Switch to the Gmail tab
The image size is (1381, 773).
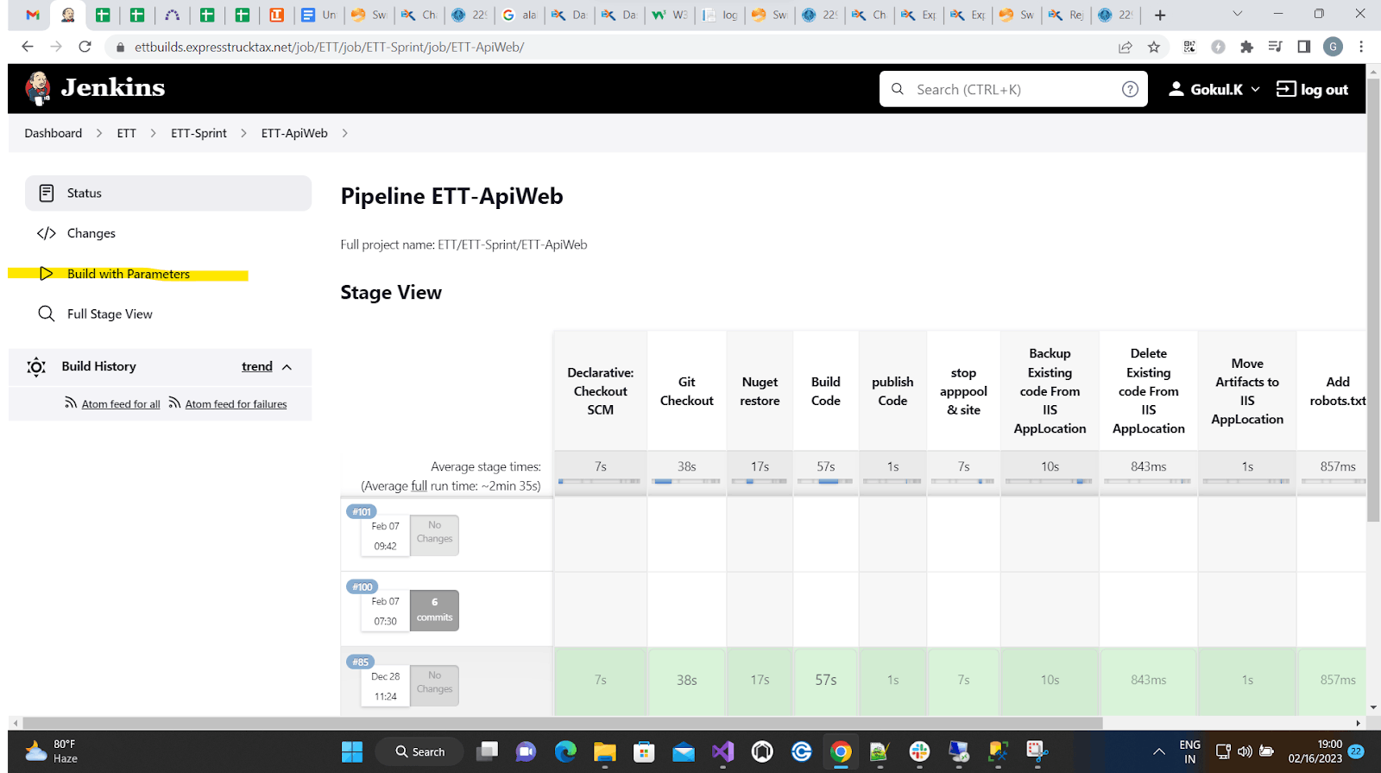pos(33,15)
